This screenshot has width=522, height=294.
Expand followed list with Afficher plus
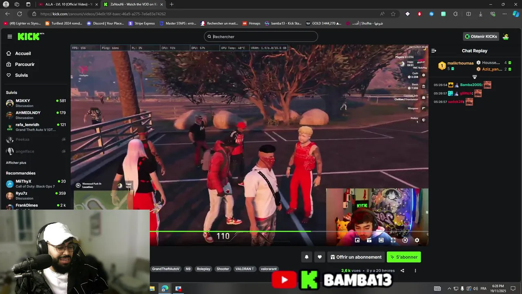click(x=16, y=163)
